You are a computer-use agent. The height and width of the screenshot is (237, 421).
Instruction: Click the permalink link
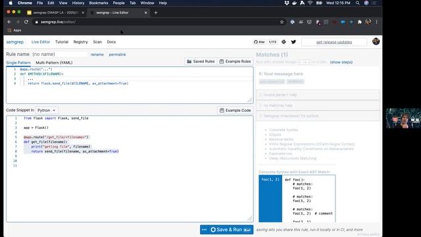[x=117, y=55]
